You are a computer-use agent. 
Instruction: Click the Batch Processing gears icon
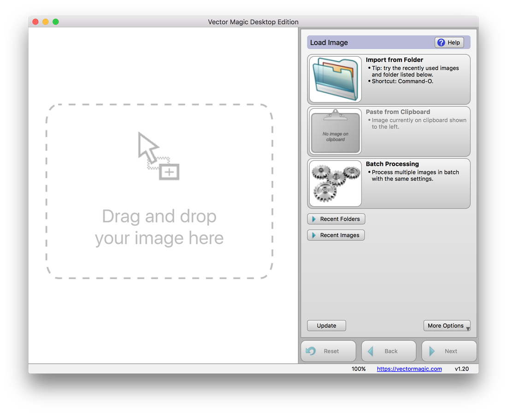(x=335, y=183)
